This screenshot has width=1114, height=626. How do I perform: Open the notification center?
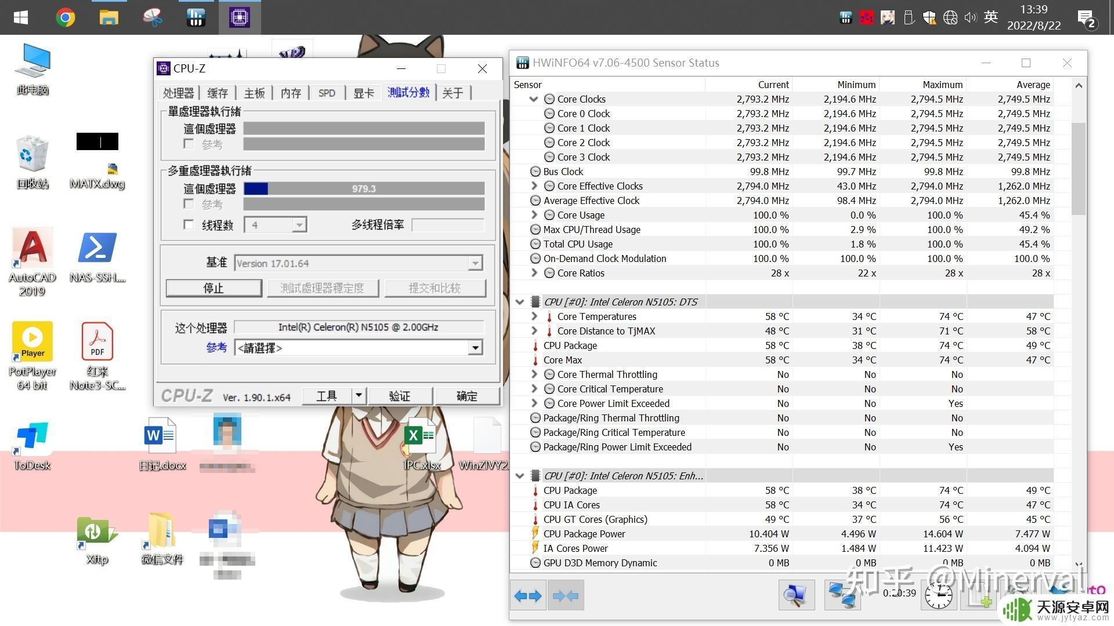(1087, 19)
